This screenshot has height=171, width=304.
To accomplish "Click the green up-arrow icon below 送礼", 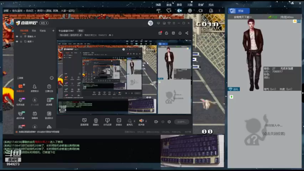I will coord(231,97).
